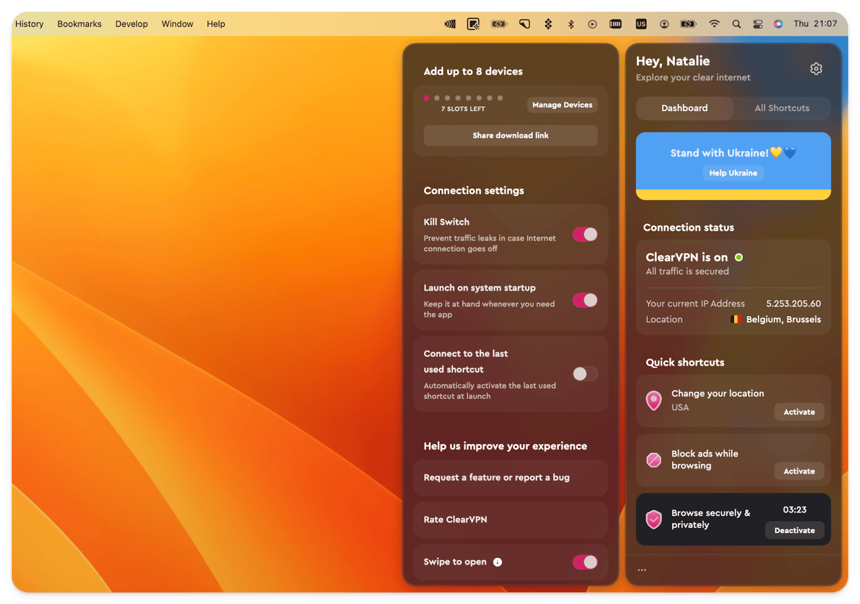Viewport: 860px width, 604px height.
Task: Open Bluetooth menu in the menu bar
Action: [571, 24]
